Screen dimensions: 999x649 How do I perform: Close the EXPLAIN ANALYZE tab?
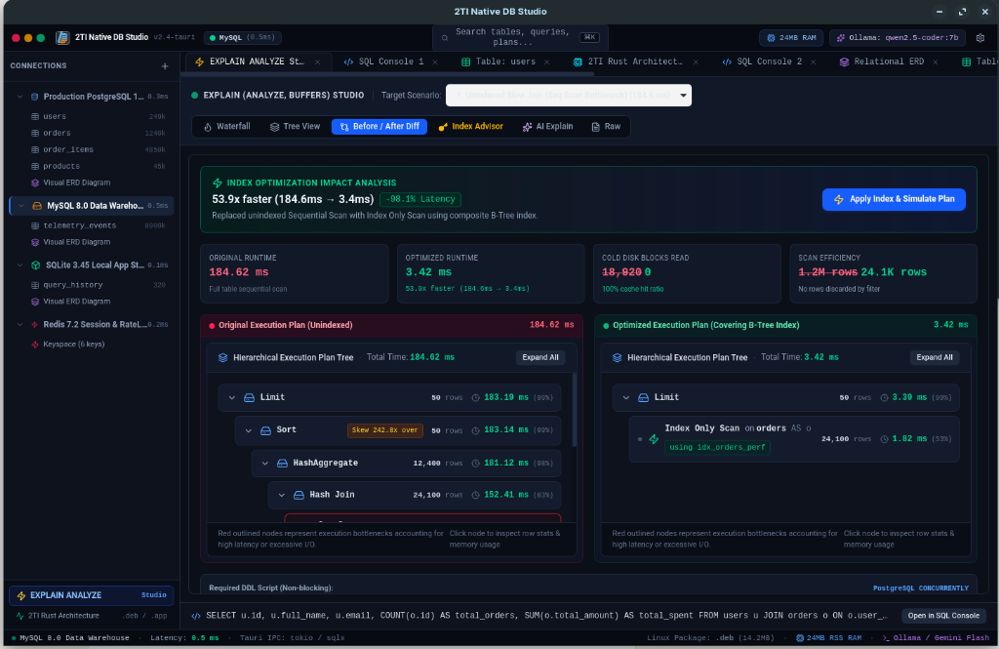click(318, 61)
